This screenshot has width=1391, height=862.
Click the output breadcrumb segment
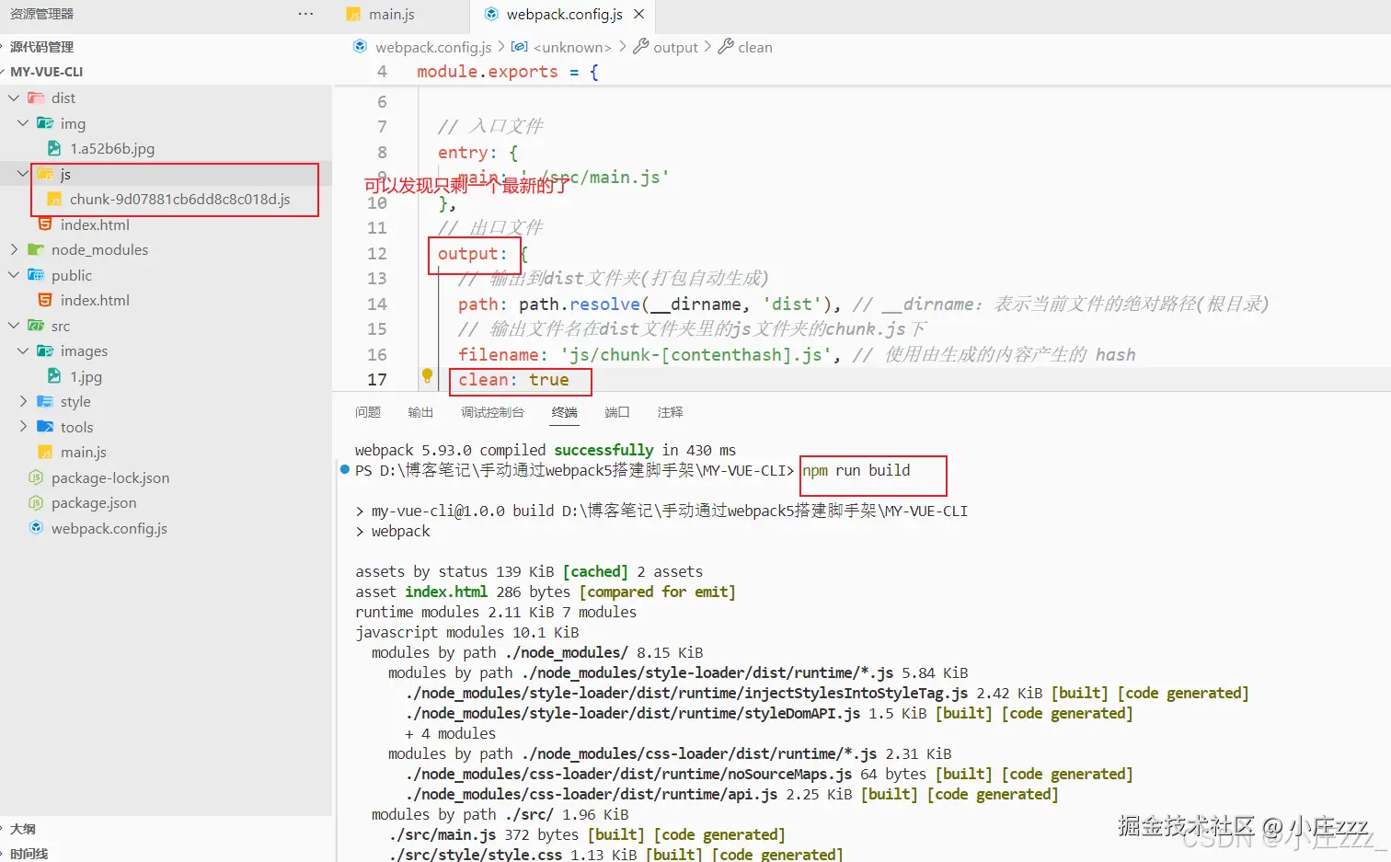[675, 47]
